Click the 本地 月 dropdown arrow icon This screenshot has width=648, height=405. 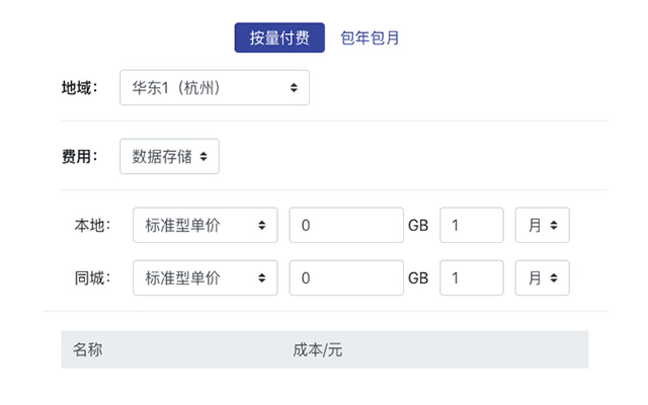555,225
